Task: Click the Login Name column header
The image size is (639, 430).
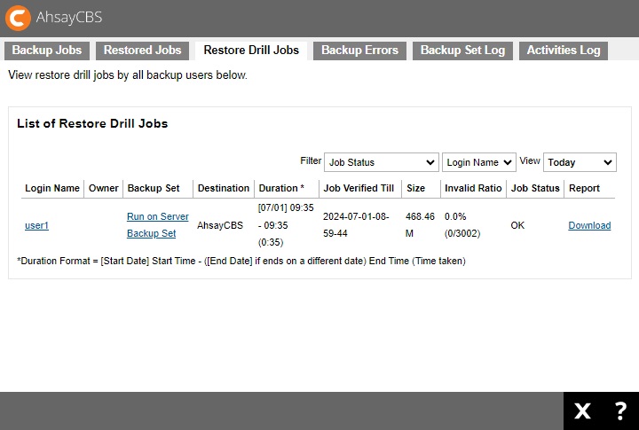Action: [51, 188]
